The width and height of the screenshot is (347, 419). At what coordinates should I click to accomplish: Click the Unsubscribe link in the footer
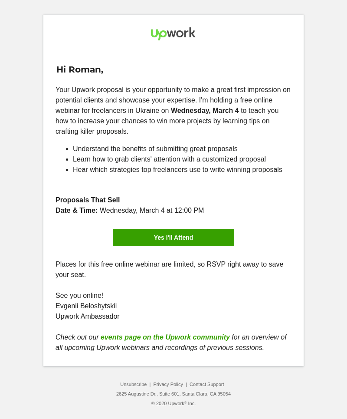pos(133,384)
